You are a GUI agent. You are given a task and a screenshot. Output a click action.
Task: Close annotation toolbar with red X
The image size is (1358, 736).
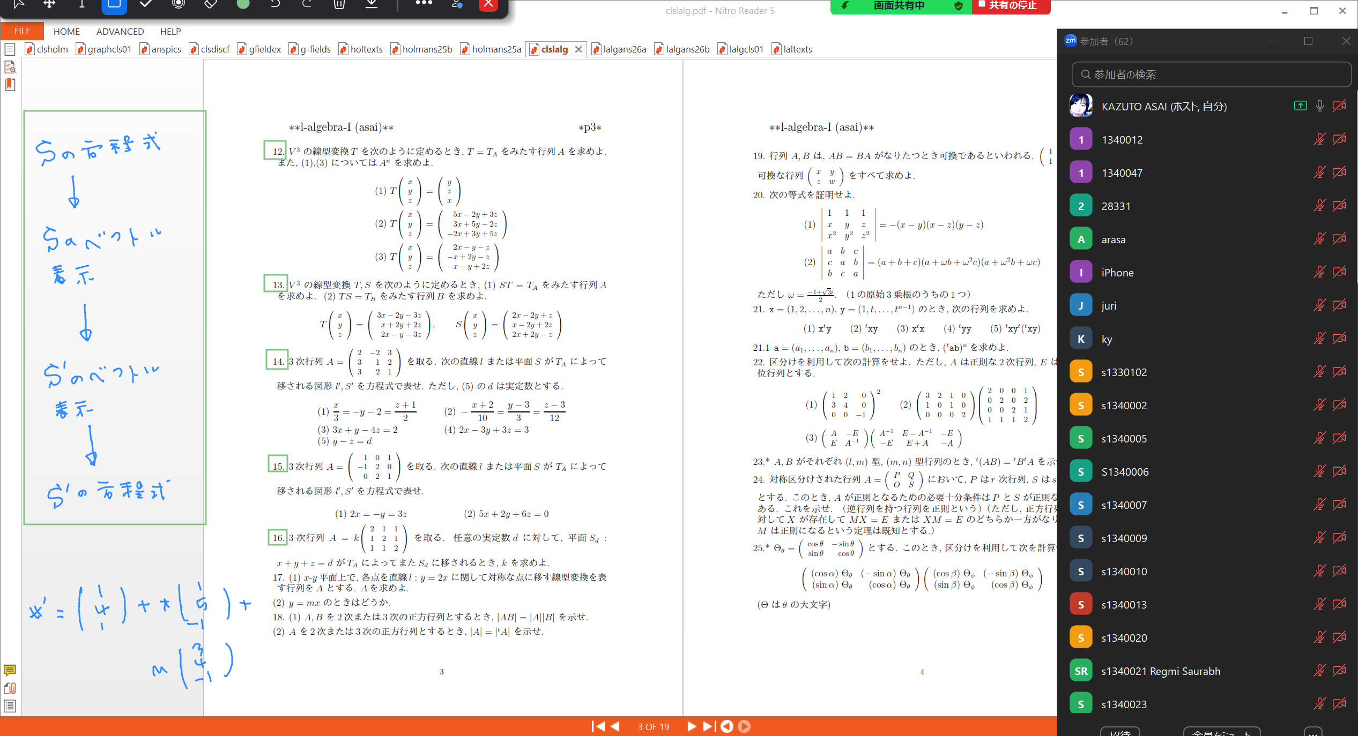[x=488, y=4]
